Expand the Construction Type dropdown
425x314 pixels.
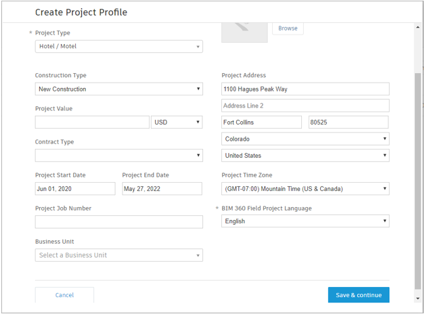(118, 89)
